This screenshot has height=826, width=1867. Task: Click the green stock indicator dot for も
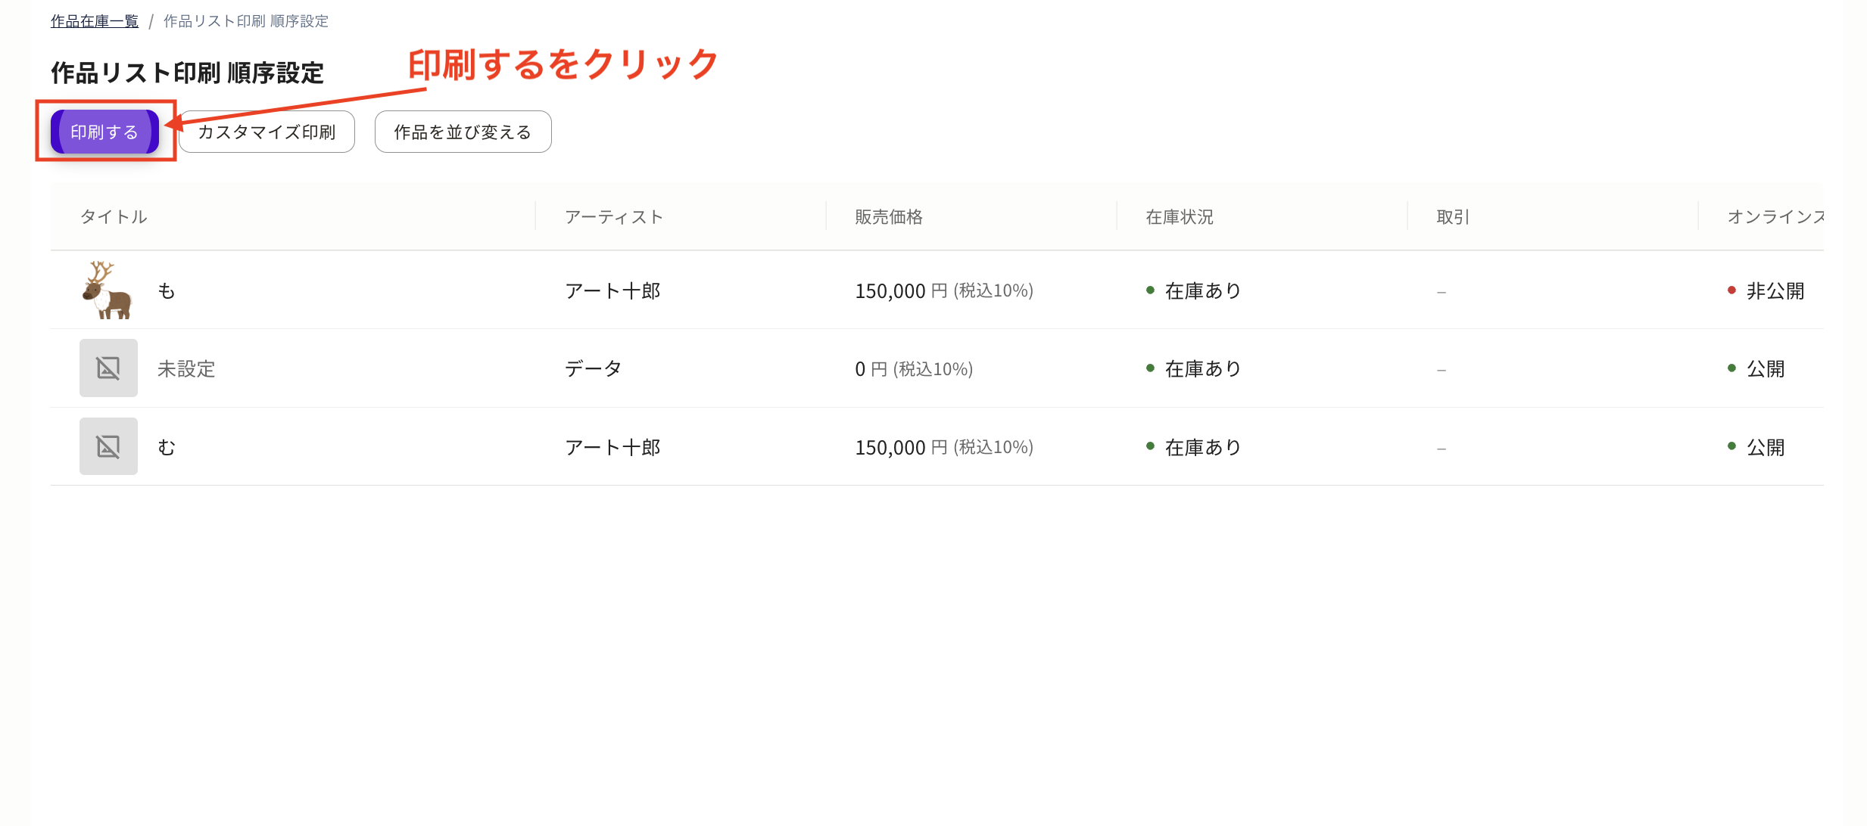(x=1151, y=290)
